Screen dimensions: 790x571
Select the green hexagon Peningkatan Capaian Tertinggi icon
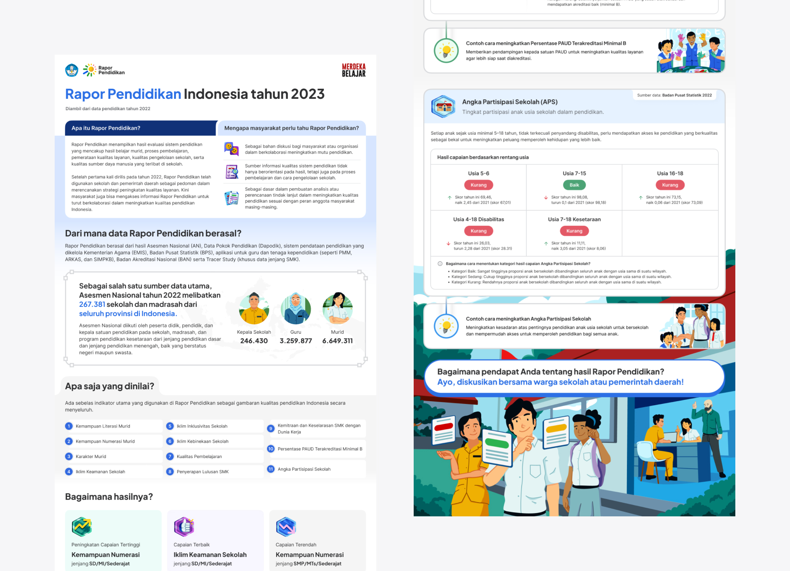pos(82,526)
